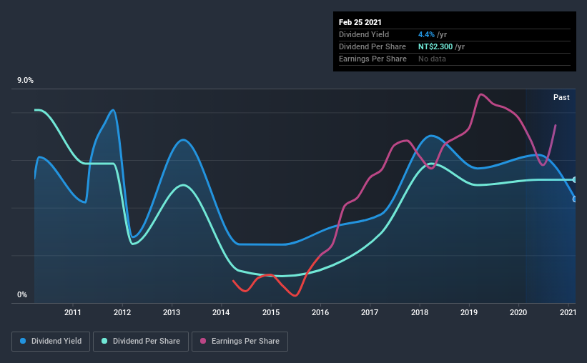Click the 2019 x-axis label
Screen dimensions: 587x363
(x=469, y=312)
